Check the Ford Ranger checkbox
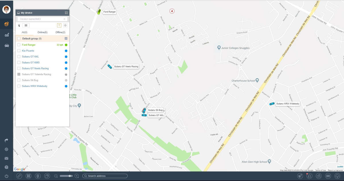Viewport: 344px width, 181px height. click(x=19, y=45)
